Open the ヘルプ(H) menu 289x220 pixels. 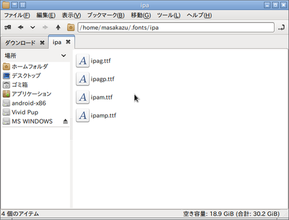click(199, 15)
